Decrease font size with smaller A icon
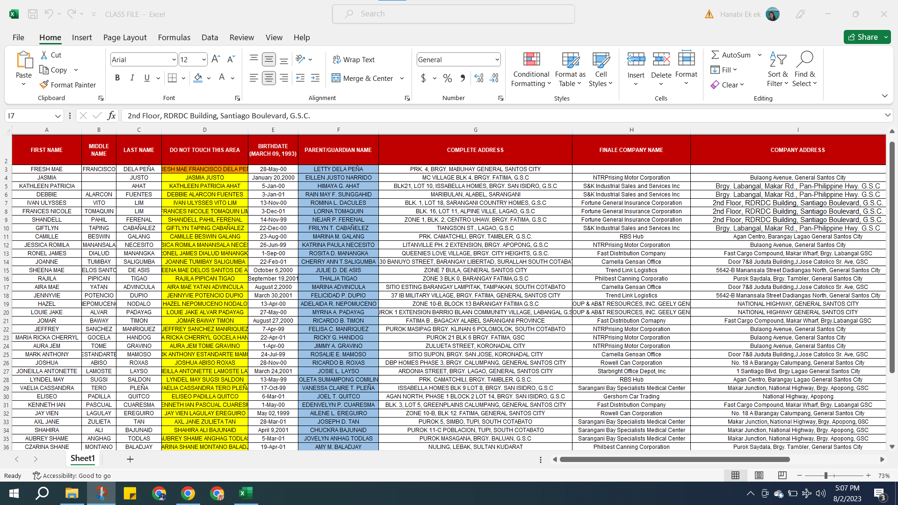The height and width of the screenshot is (505, 898). 231,59
